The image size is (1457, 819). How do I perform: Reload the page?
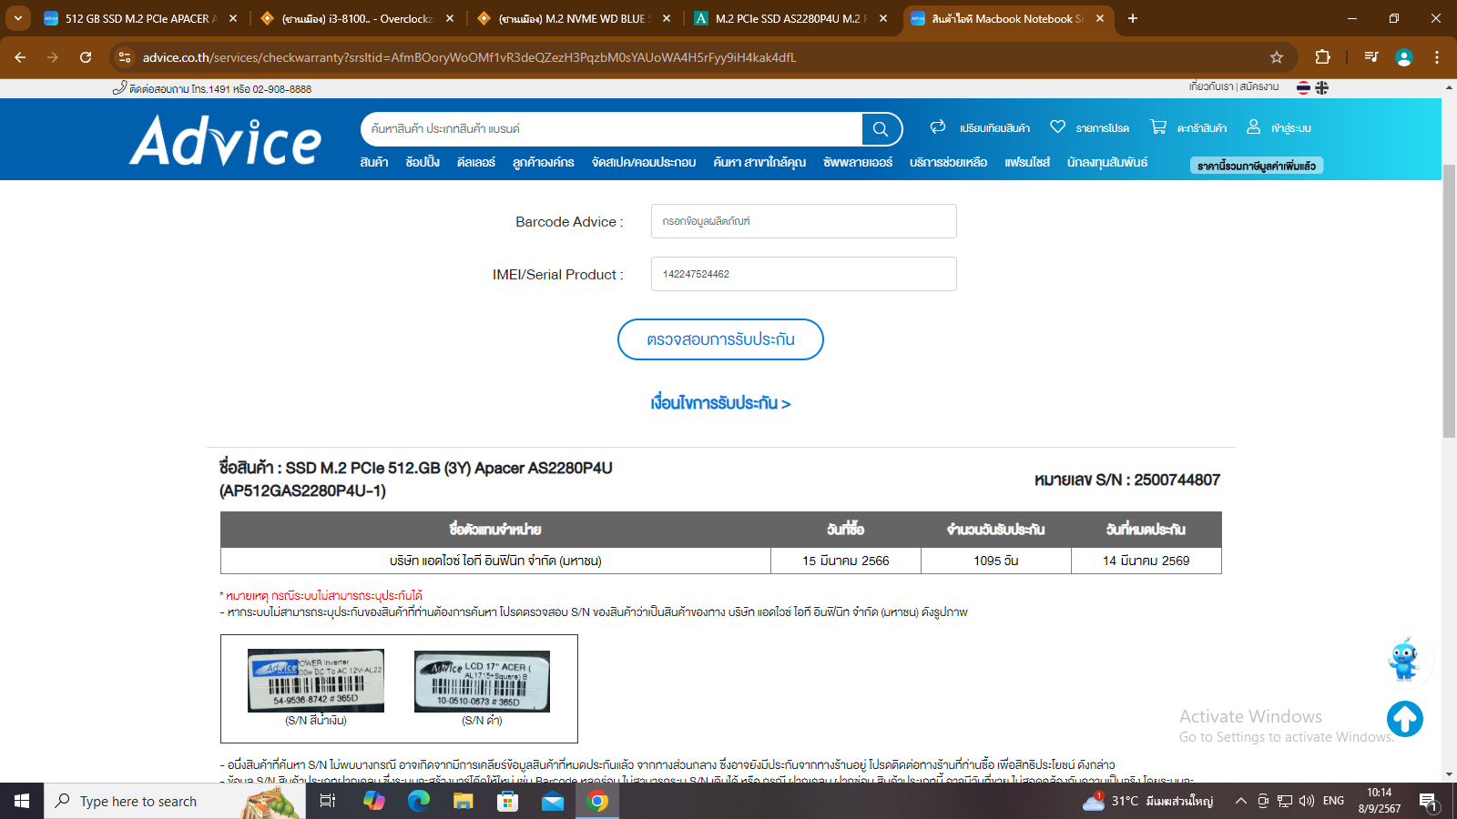86,57
